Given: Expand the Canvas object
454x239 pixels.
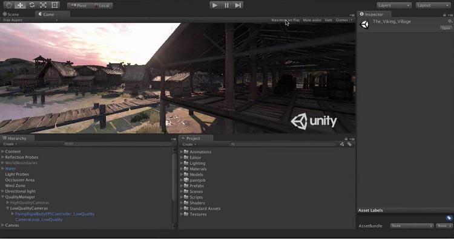Looking at the screenshot, I should [x=2, y=225].
